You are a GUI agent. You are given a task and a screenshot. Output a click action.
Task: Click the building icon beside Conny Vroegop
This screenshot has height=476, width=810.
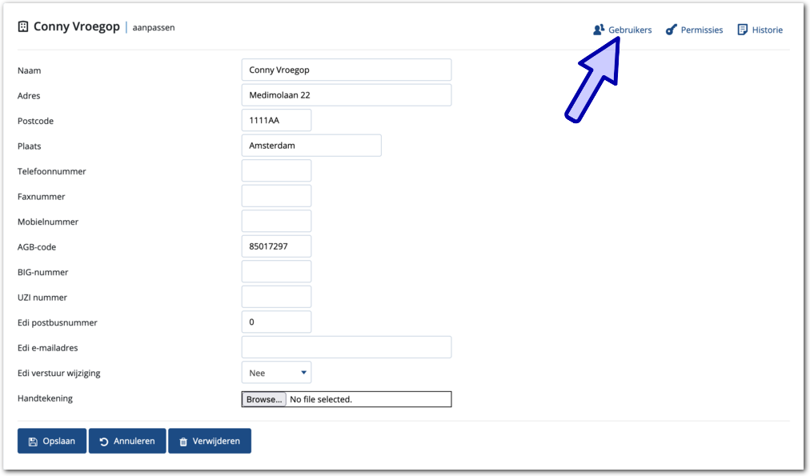tap(23, 27)
